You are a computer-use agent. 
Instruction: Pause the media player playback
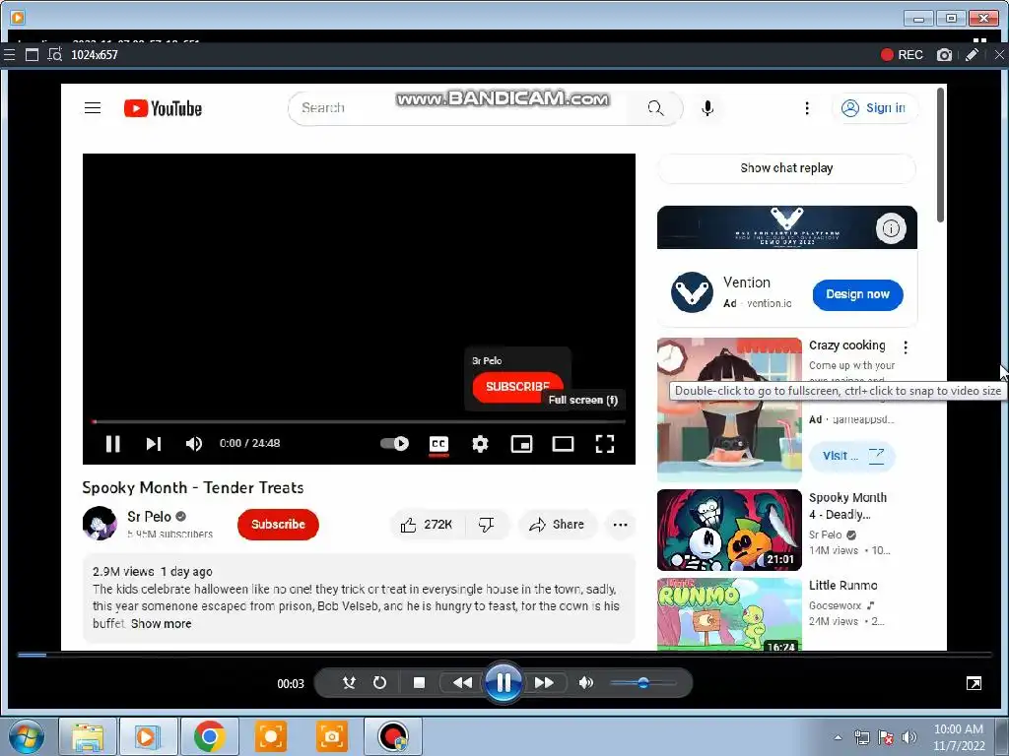(x=504, y=683)
